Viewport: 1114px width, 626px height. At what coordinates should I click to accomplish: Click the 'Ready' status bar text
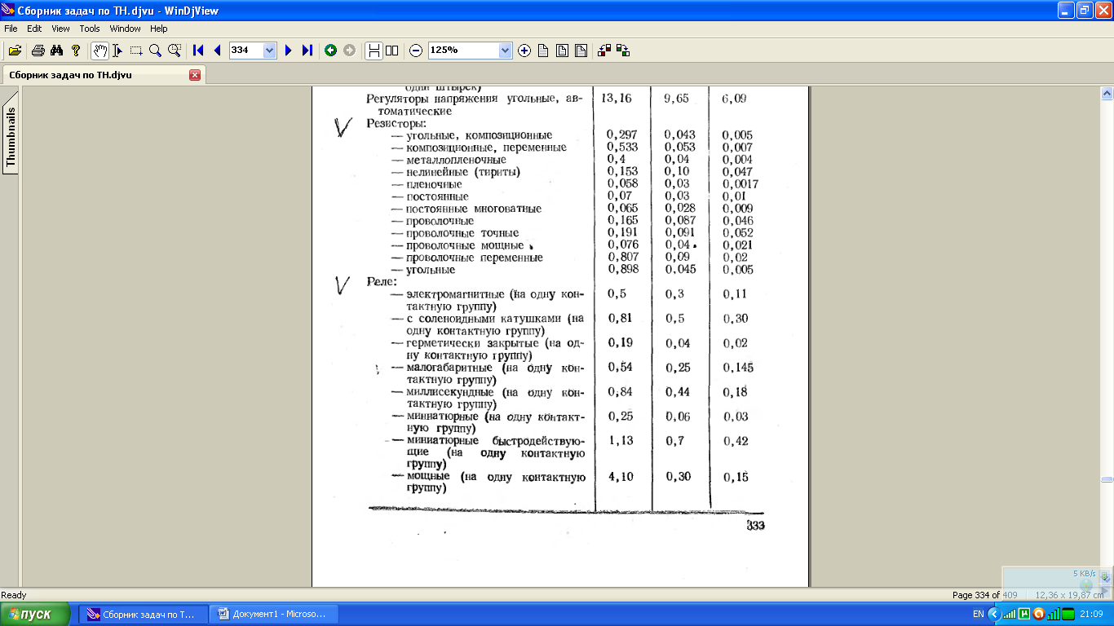pyautogui.click(x=14, y=595)
